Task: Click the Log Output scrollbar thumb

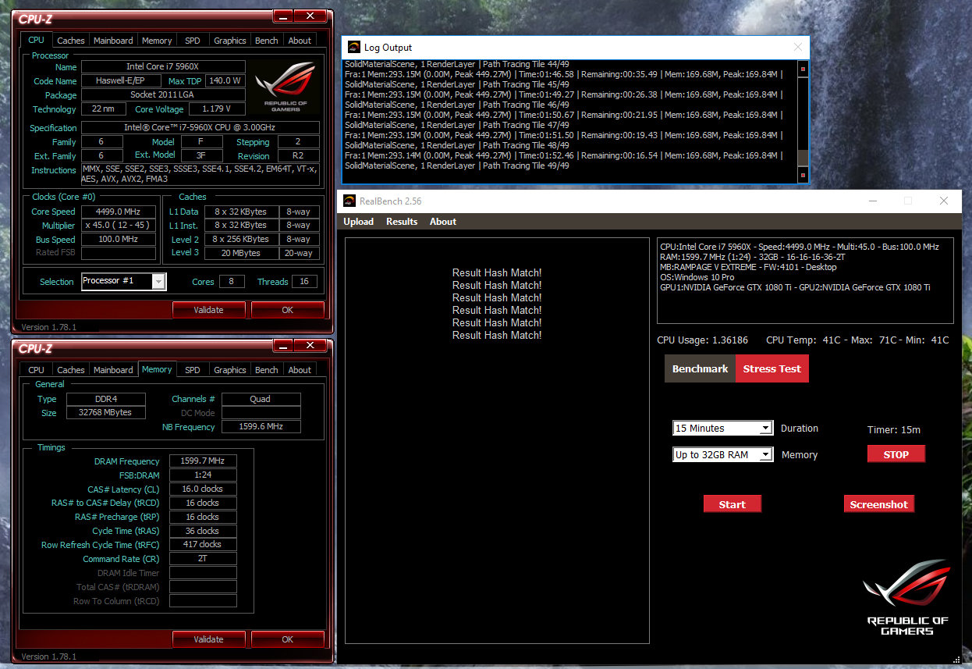Action: (x=803, y=158)
